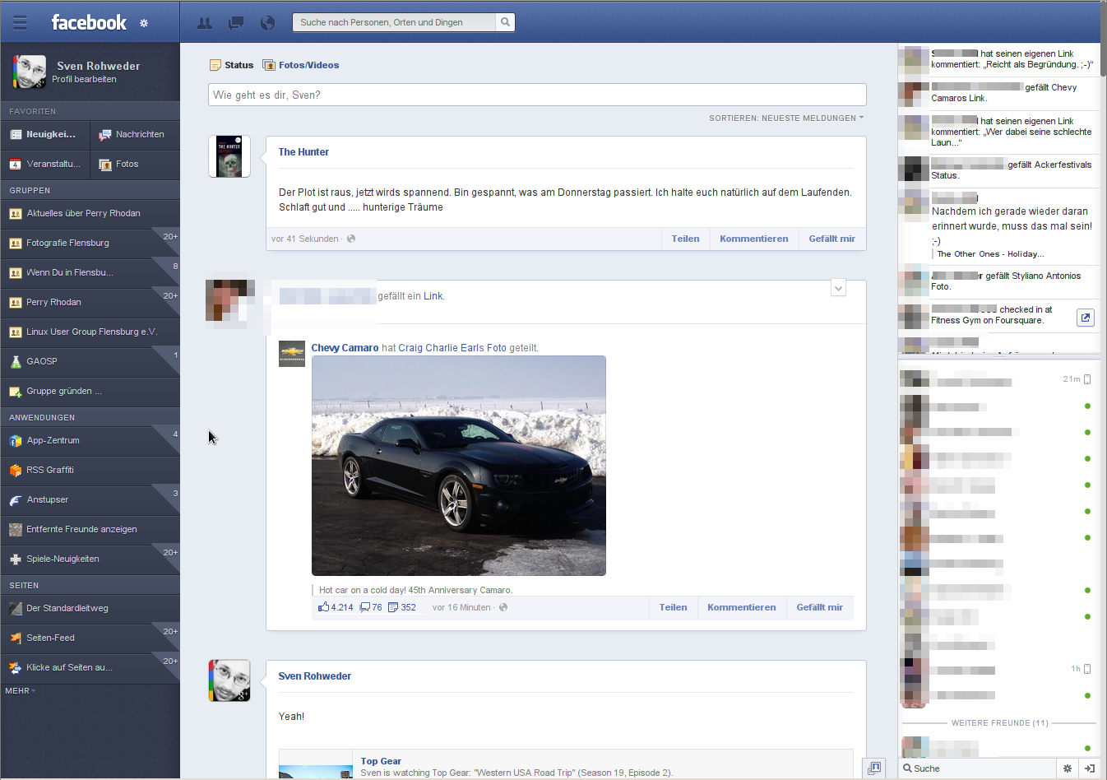Open the hamburger menu icon
1107x780 pixels.
tap(20, 22)
